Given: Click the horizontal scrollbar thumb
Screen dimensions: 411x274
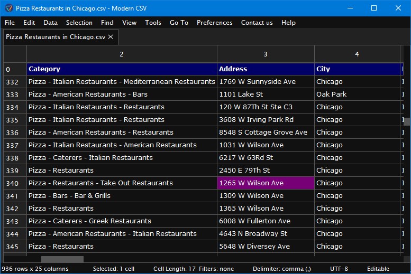Looking at the screenshot, I should (62, 259).
